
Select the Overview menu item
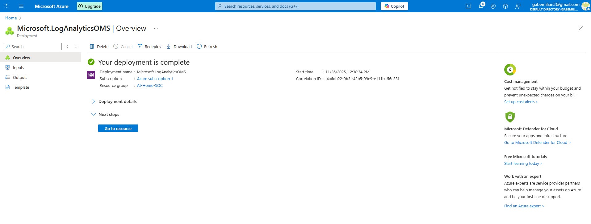[x=40, y=58]
